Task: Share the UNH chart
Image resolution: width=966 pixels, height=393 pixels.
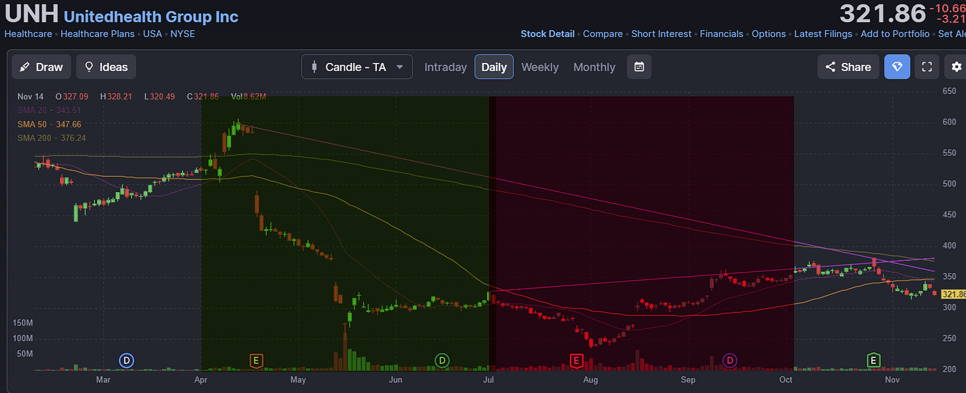Action: click(x=849, y=67)
